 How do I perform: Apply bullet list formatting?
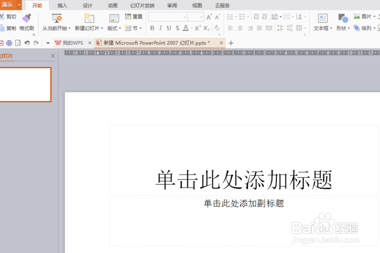[x=230, y=17]
